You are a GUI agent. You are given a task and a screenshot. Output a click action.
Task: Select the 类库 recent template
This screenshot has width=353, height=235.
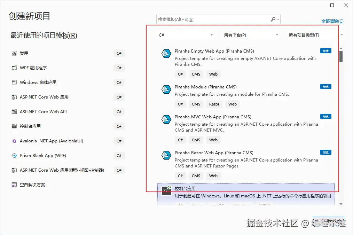pyautogui.click(x=68, y=53)
